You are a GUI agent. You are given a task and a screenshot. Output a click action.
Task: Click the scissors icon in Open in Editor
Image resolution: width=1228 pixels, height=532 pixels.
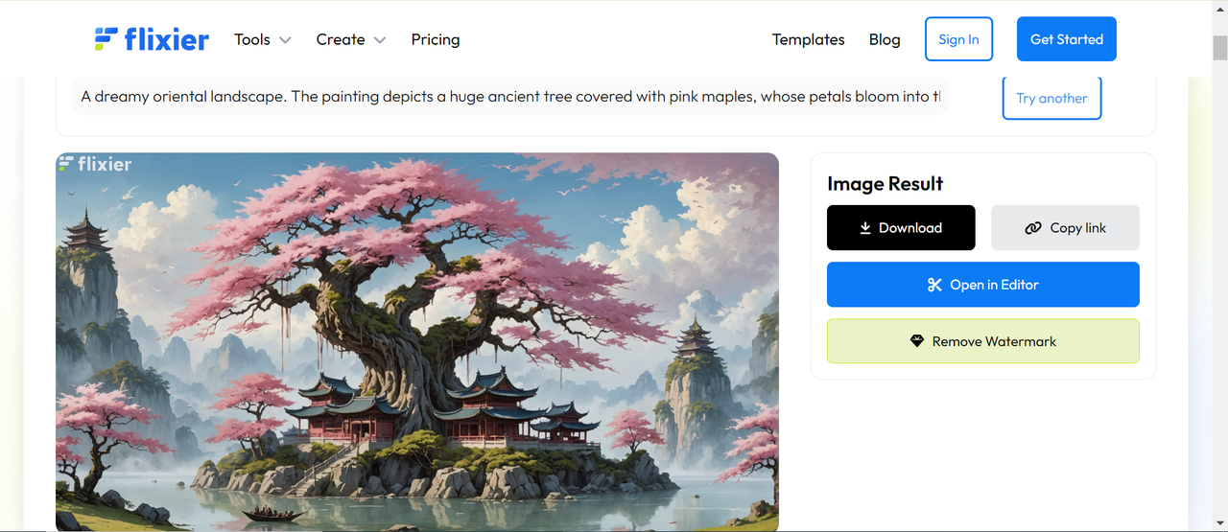[x=934, y=285]
